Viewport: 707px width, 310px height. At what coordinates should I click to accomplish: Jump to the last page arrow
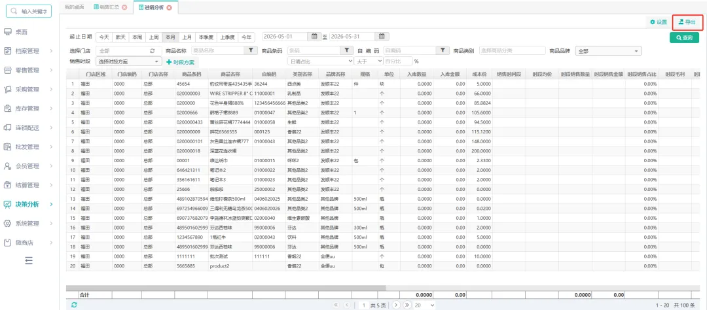[x=407, y=305]
